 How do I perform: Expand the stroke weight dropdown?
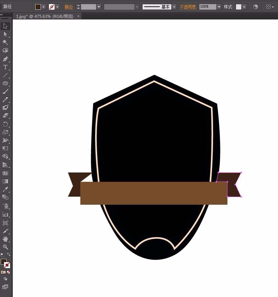point(99,7)
